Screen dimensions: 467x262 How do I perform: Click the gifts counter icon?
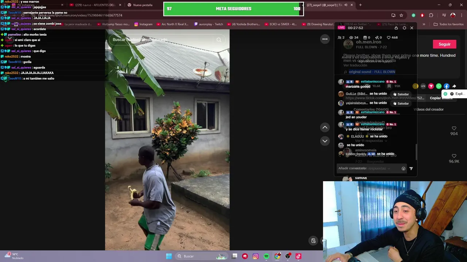367,37
